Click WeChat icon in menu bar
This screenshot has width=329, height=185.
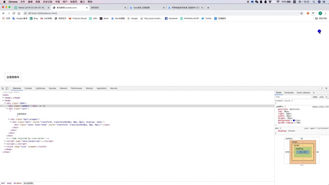[257, 2]
